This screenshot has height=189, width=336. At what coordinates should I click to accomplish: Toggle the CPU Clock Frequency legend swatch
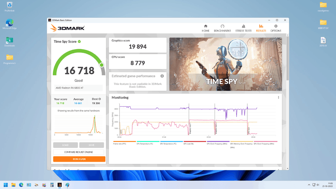coord(218,142)
